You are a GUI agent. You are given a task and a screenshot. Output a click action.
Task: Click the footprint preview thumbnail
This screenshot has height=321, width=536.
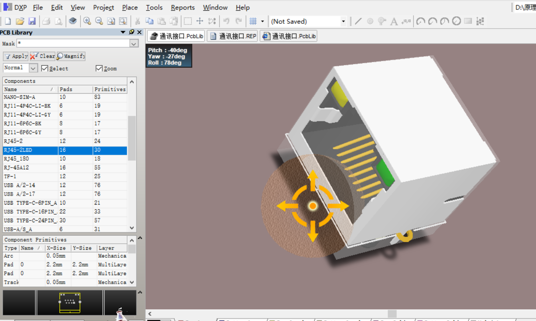(x=70, y=303)
